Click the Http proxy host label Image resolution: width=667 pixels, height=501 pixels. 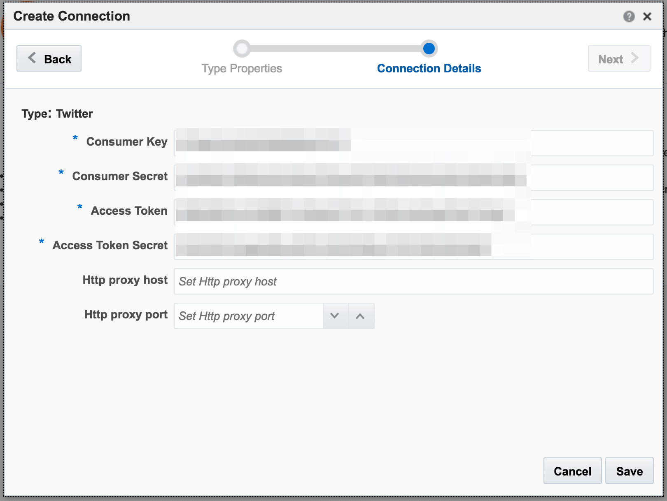125,280
